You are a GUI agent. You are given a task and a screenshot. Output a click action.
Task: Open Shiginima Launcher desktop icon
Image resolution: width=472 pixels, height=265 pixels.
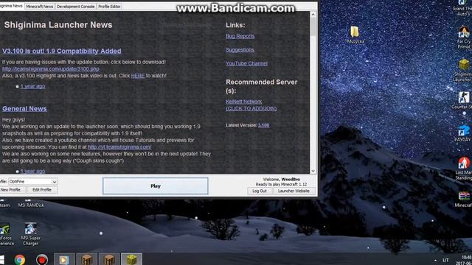coord(464,70)
